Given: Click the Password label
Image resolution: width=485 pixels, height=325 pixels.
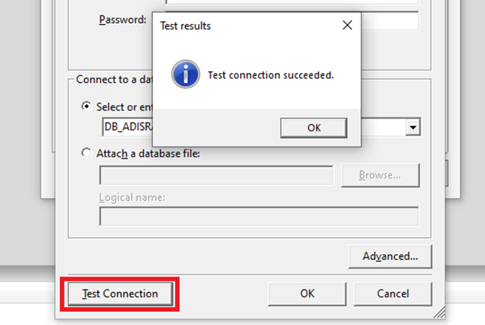Looking at the screenshot, I should (x=122, y=20).
